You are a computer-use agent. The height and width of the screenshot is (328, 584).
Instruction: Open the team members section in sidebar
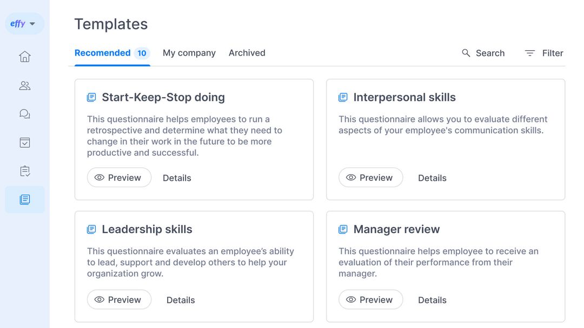[24, 85]
